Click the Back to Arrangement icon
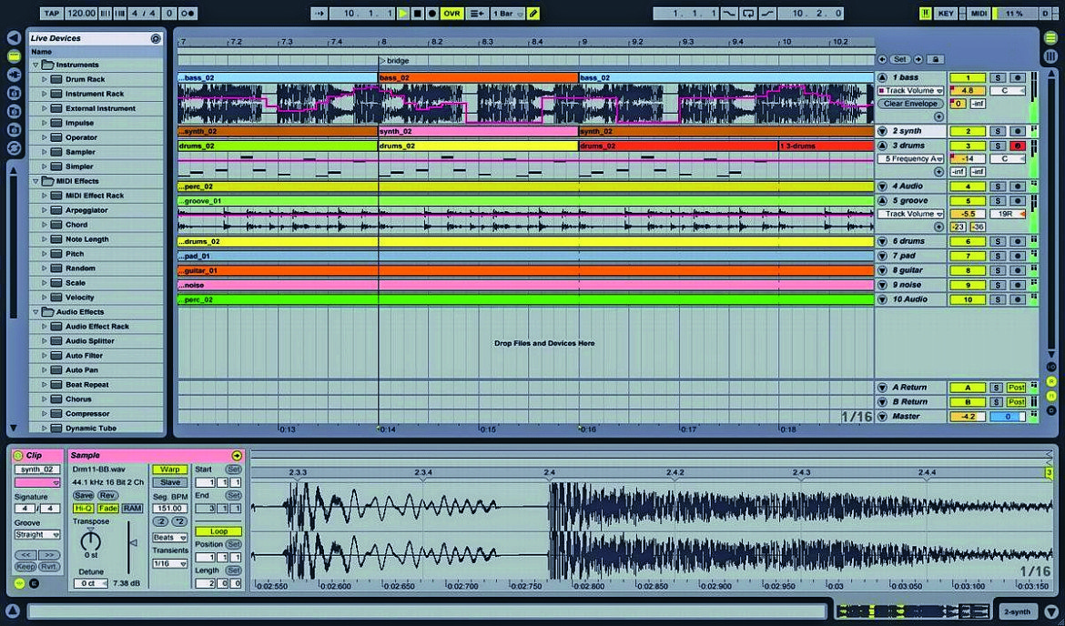Screen dimensions: 1065x626 coord(477,13)
